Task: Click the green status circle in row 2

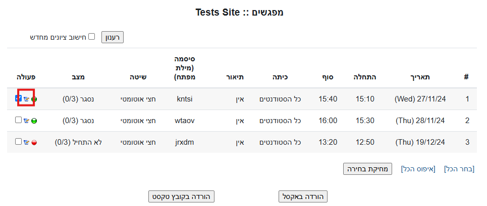Action: 34,121
